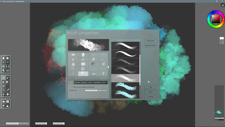
Task: Switch to the position tab
Action: point(77,83)
